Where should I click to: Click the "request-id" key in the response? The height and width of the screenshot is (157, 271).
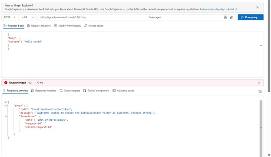pyautogui.click(x=34, y=123)
